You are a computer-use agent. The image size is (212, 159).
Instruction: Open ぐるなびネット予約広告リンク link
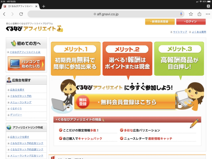point(27,143)
